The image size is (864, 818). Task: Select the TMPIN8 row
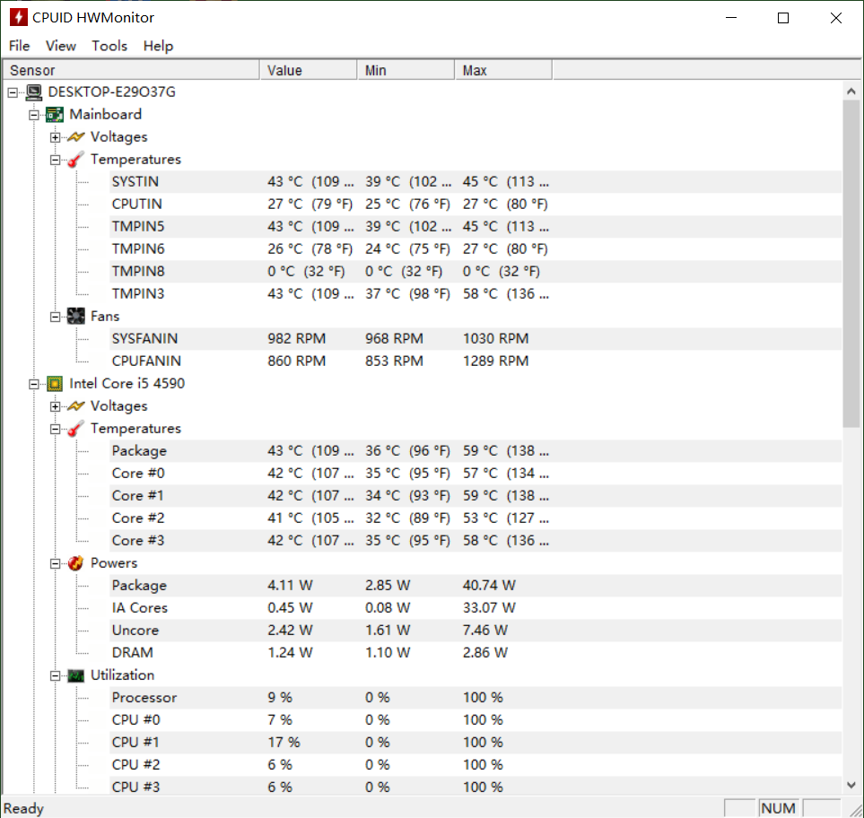476,272
